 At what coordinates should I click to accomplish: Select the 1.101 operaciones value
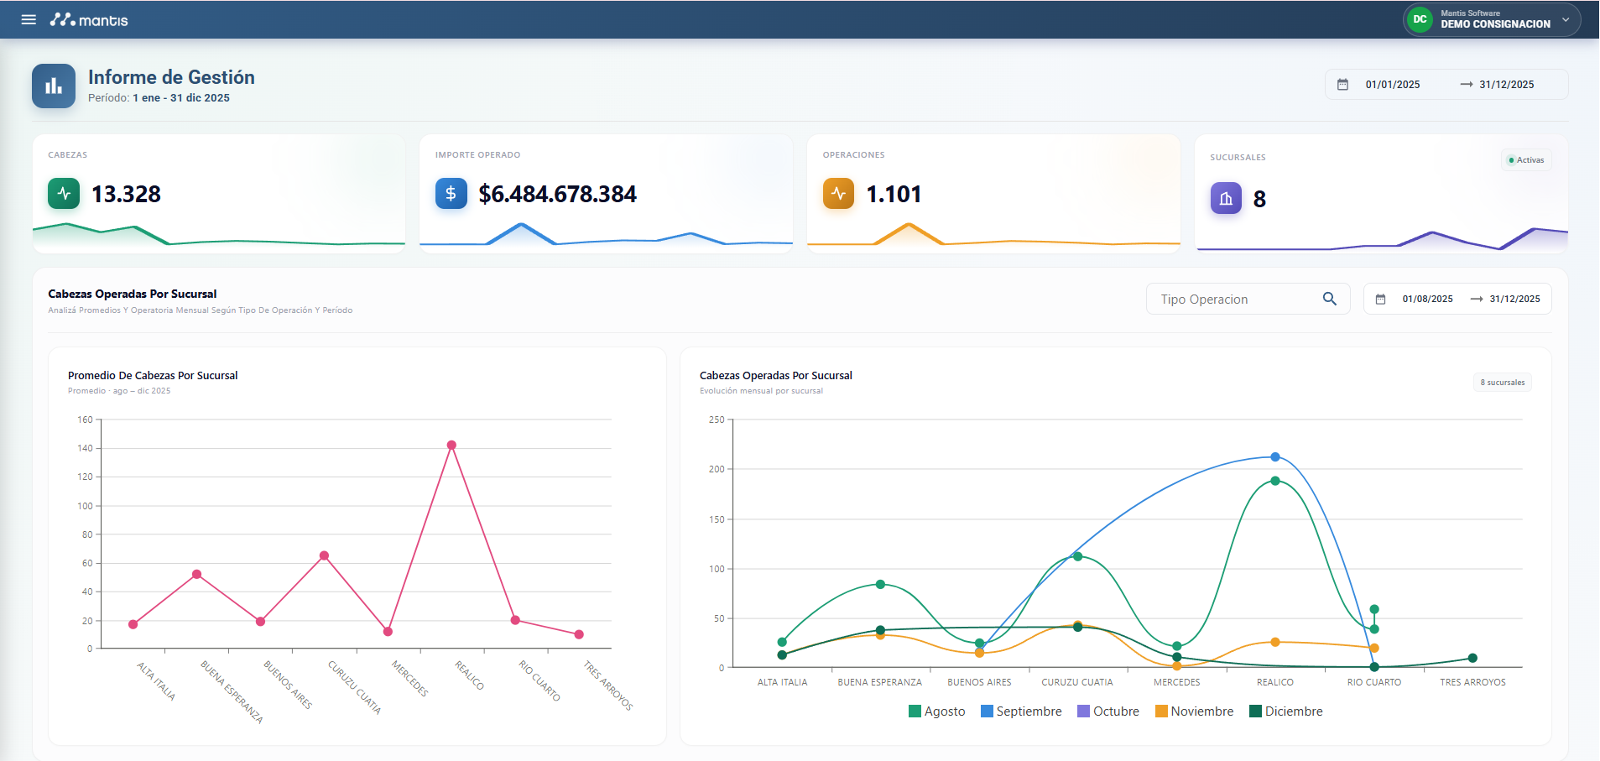click(894, 195)
